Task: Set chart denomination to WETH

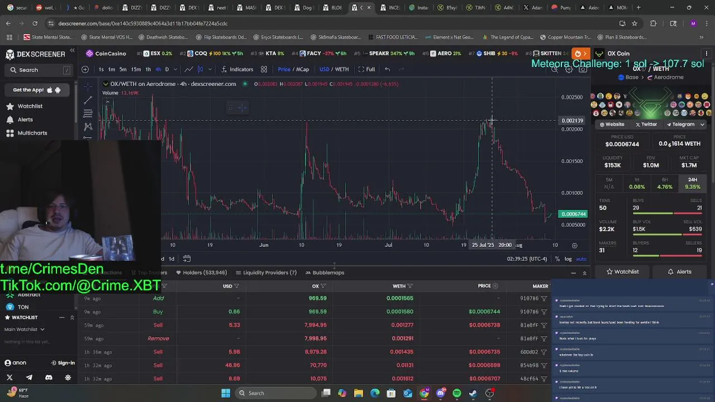Action: tap(341, 69)
